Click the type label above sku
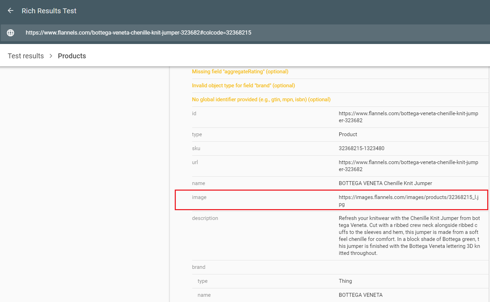 (x=197, y=134)
